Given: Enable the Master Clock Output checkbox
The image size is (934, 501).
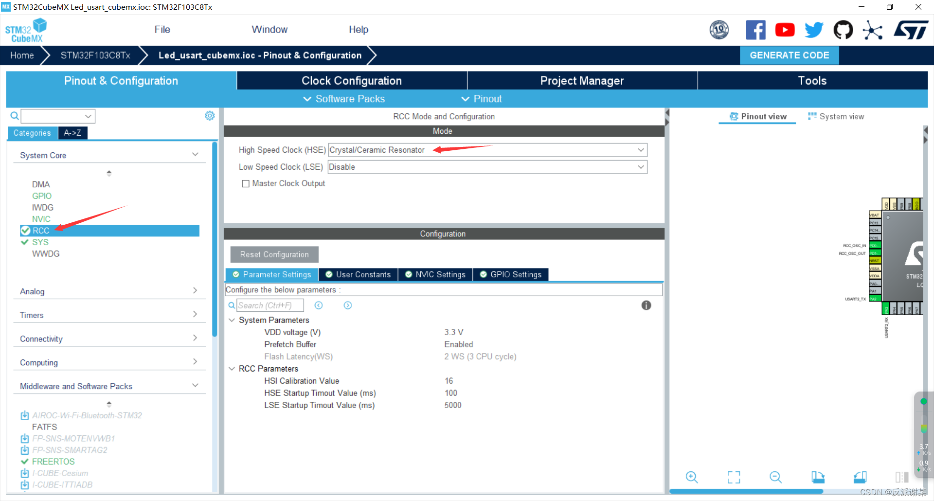Looking at the screenshot, I should 246,184.
